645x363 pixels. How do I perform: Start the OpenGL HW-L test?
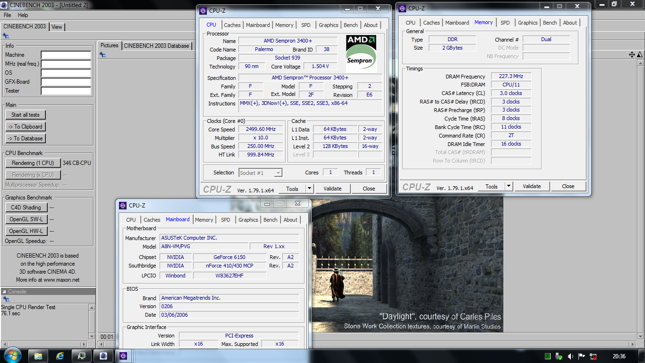click(x=26, y=231)
